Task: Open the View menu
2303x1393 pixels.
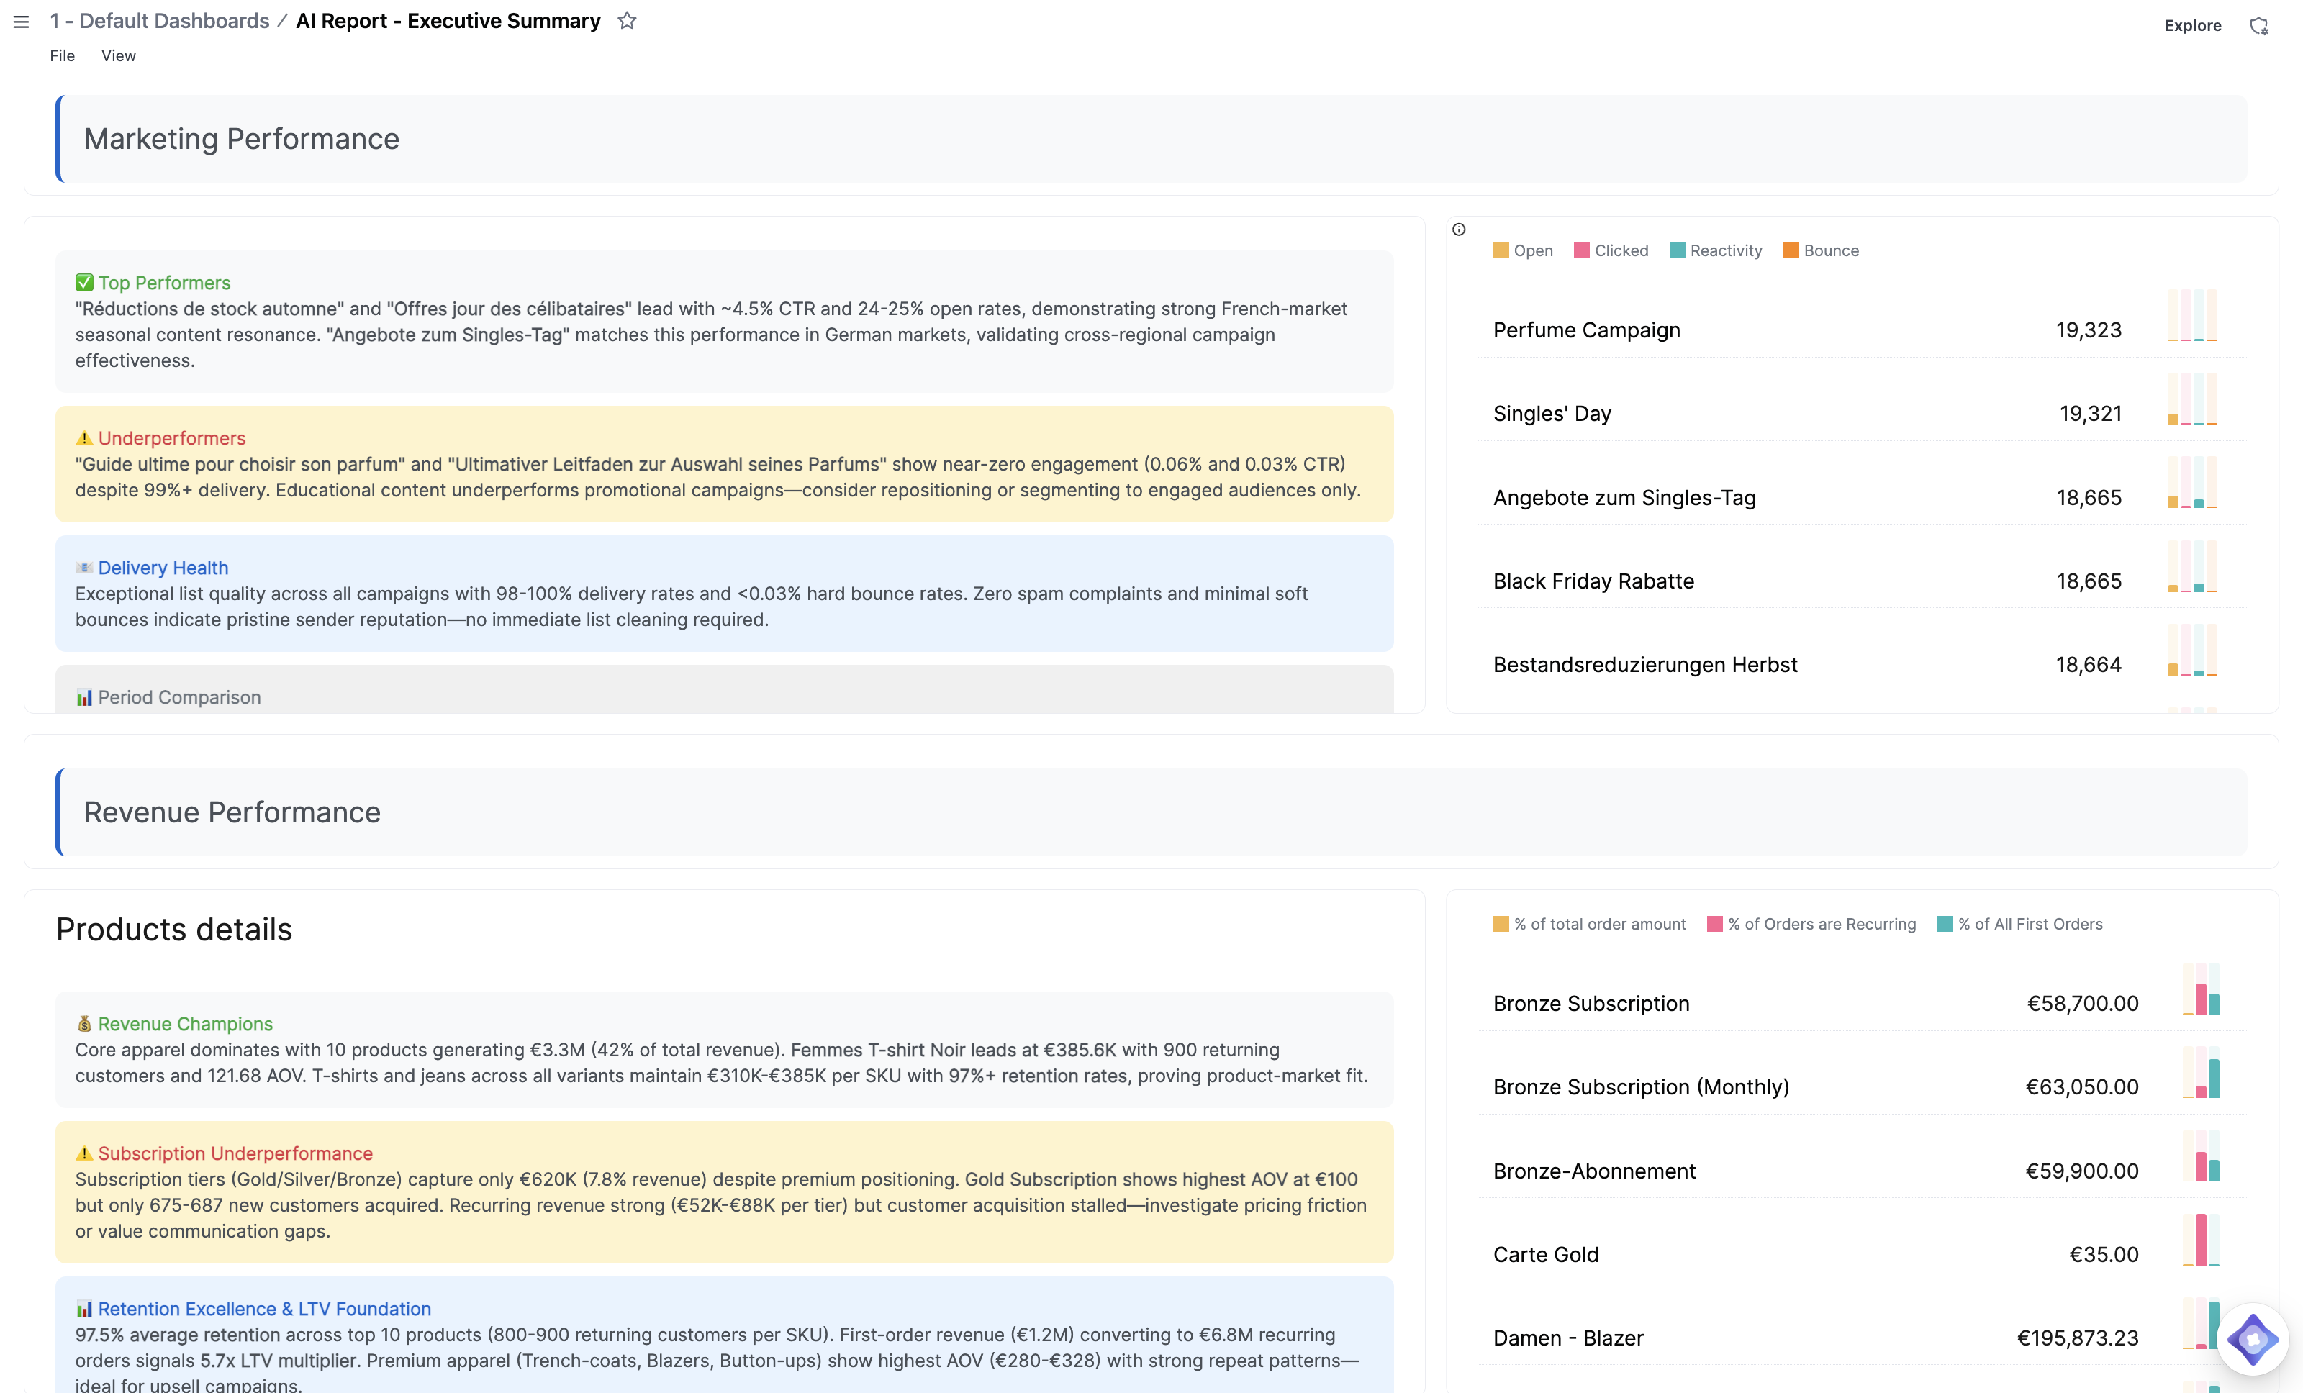Action: pos(118,55)
